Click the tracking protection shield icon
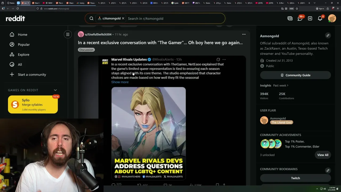 (38, 9)
